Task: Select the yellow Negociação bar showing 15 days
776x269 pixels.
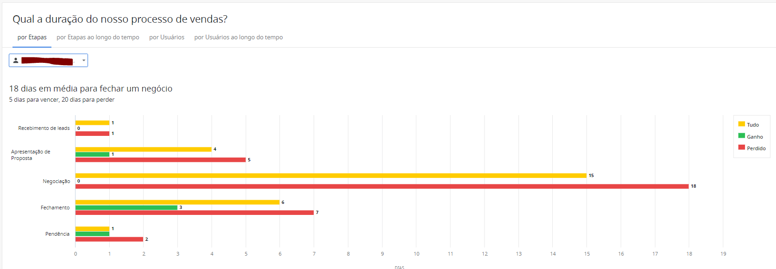Action: 331,176
